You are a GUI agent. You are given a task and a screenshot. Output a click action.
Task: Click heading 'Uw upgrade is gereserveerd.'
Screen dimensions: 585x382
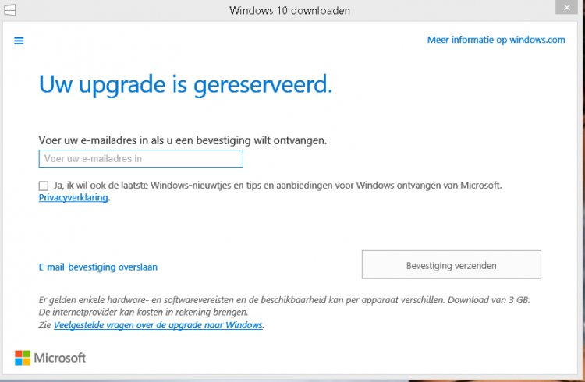pyautogui.click(x=186, y=85)
